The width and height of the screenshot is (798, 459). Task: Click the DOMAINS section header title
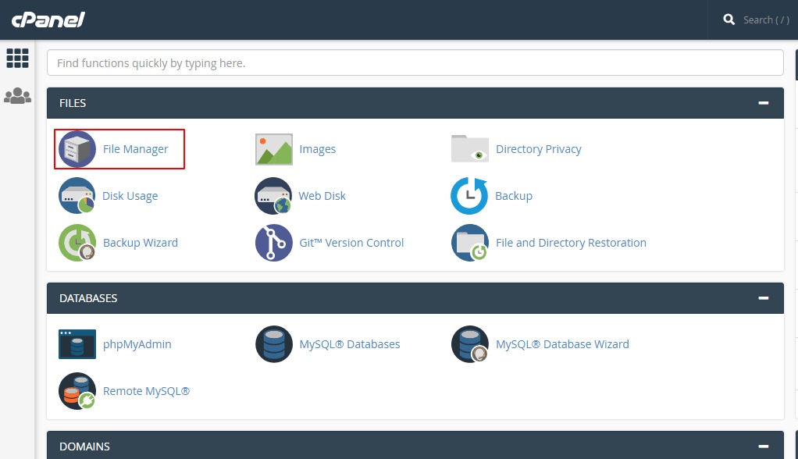[x=84, y=447]
